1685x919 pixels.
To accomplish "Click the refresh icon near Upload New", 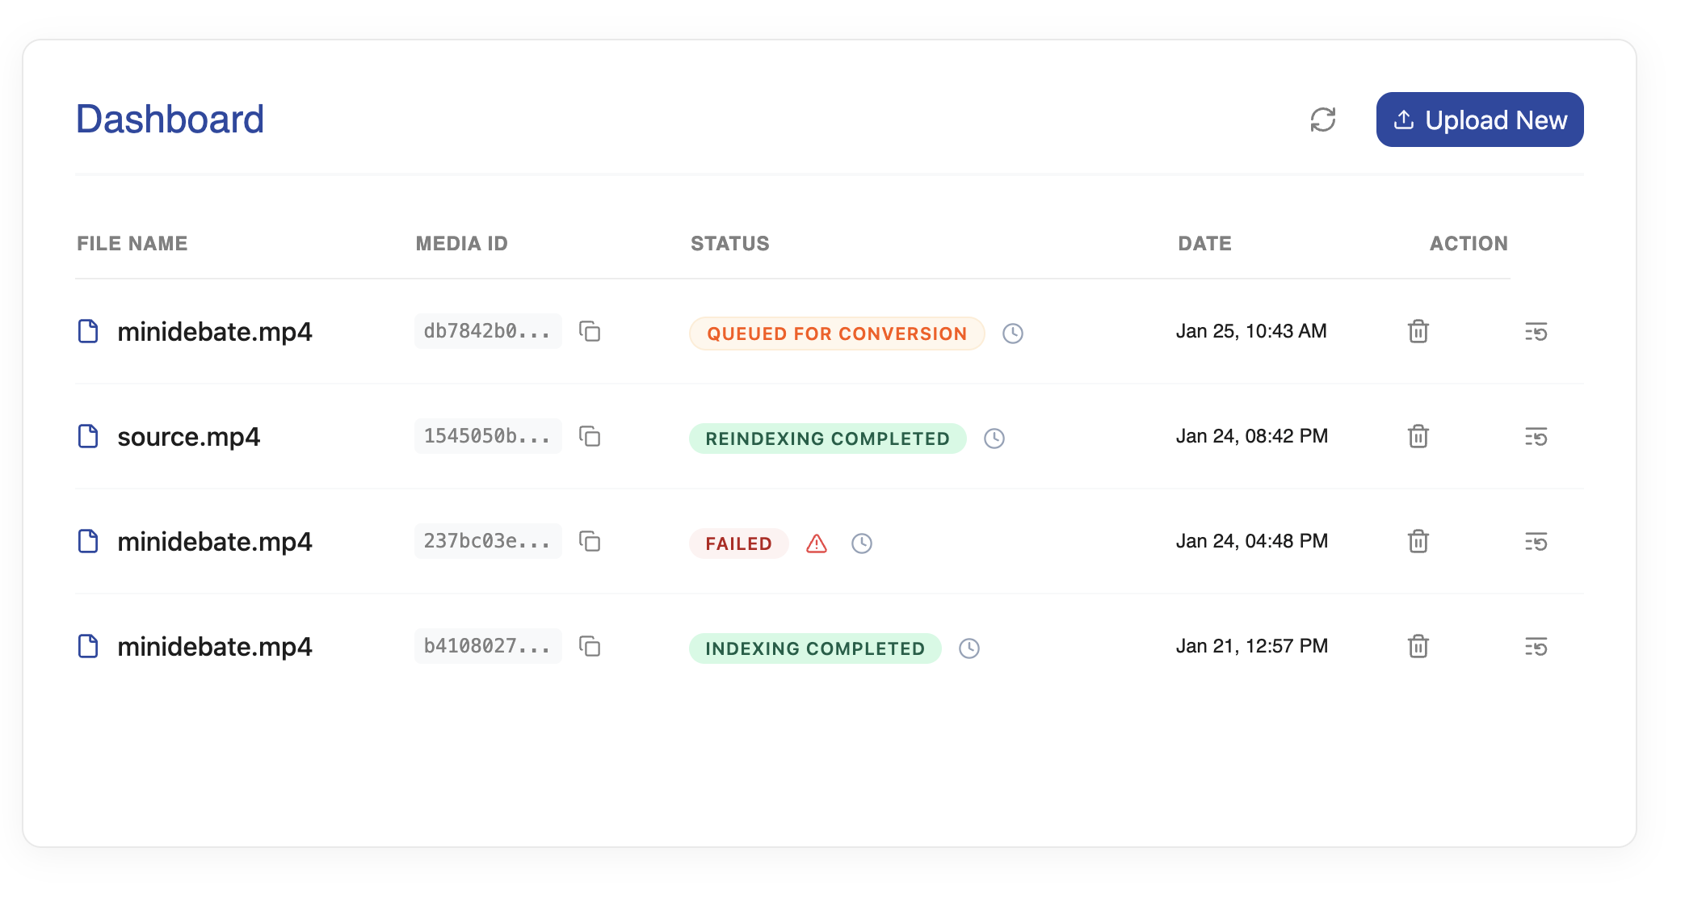I will click(x=1323, y=120).
